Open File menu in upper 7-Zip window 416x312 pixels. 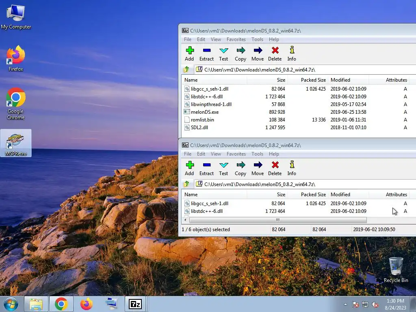coord(188,39)
